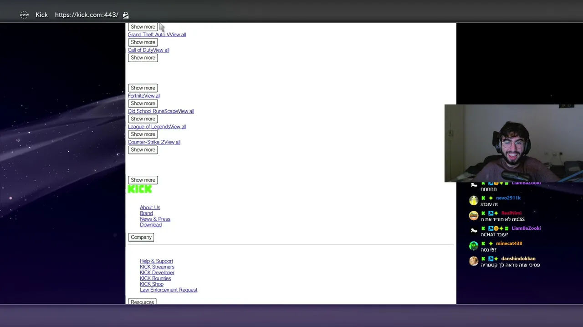Expand the Company footer section

click(x=141, y=237)
